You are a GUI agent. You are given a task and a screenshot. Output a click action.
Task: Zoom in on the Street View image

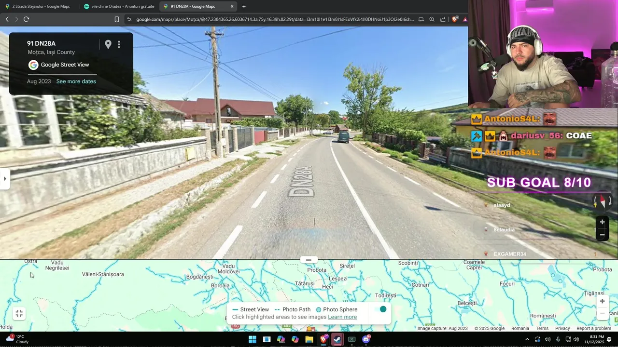[x=602, y=222]
